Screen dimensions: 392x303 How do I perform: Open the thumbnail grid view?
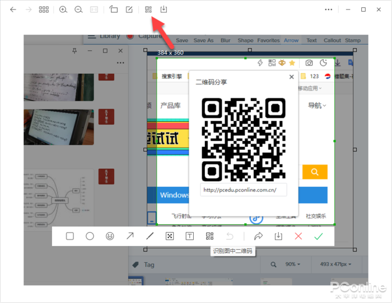[44, 10]
